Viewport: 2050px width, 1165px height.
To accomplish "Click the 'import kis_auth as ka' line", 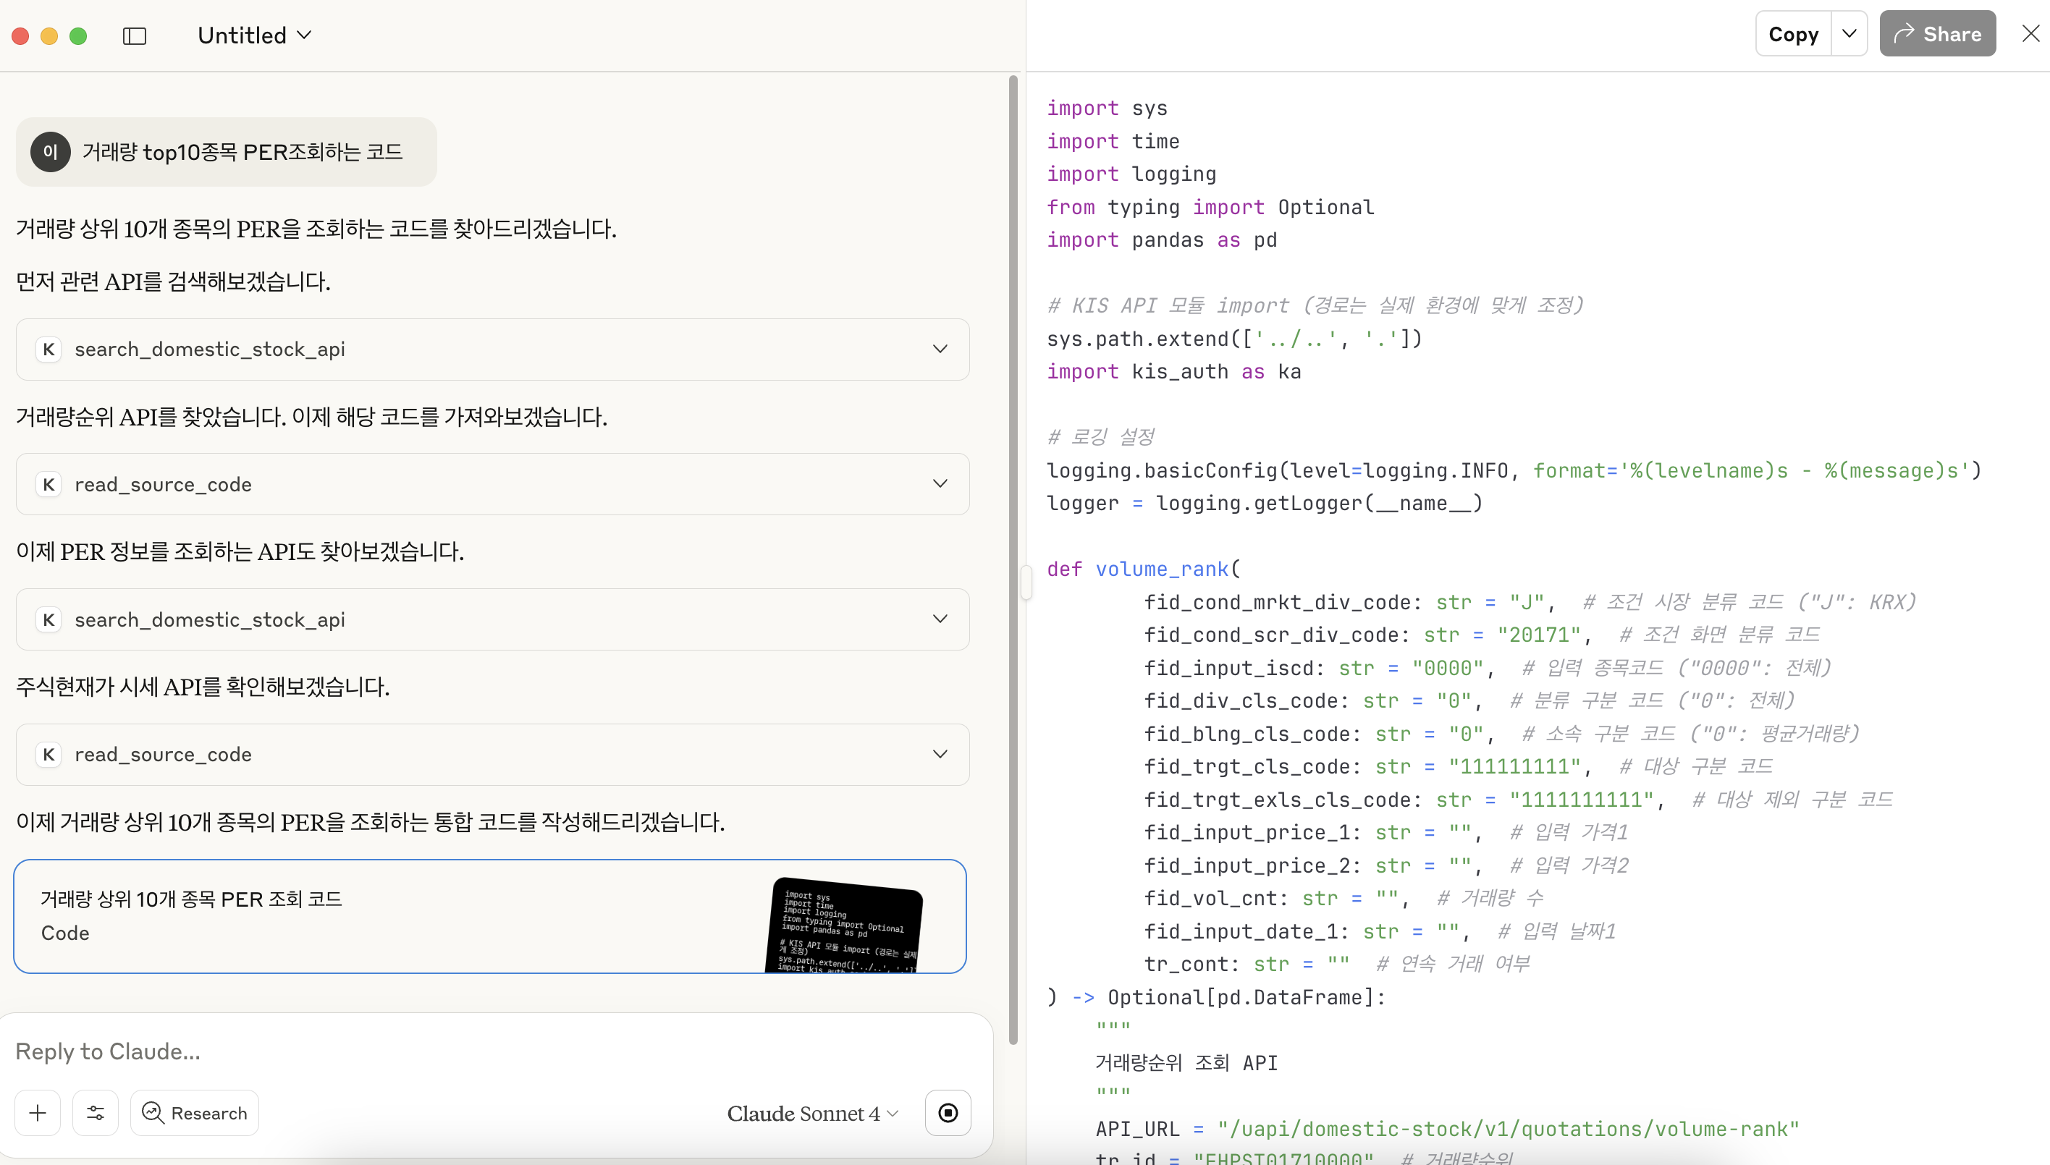I will [1173, 372].
